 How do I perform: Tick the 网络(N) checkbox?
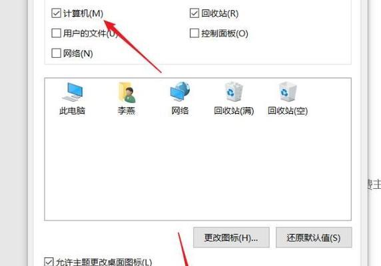[56, 53]
